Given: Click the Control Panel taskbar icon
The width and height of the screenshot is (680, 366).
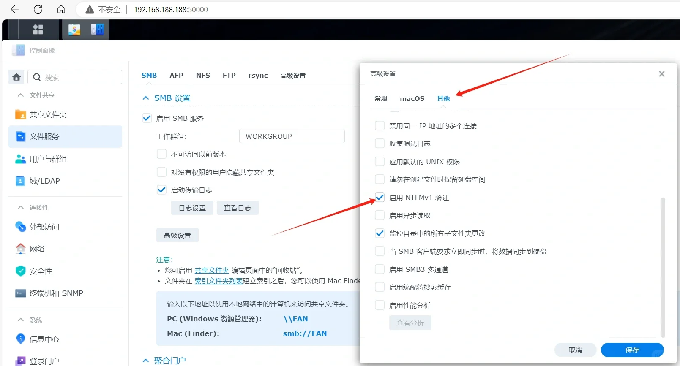Looking at the screenshot, I should (97, 30).
